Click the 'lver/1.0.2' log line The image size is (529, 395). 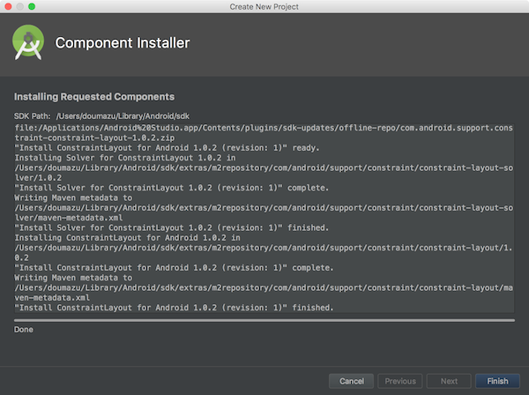pyautogui.click(x=38, y=178)
